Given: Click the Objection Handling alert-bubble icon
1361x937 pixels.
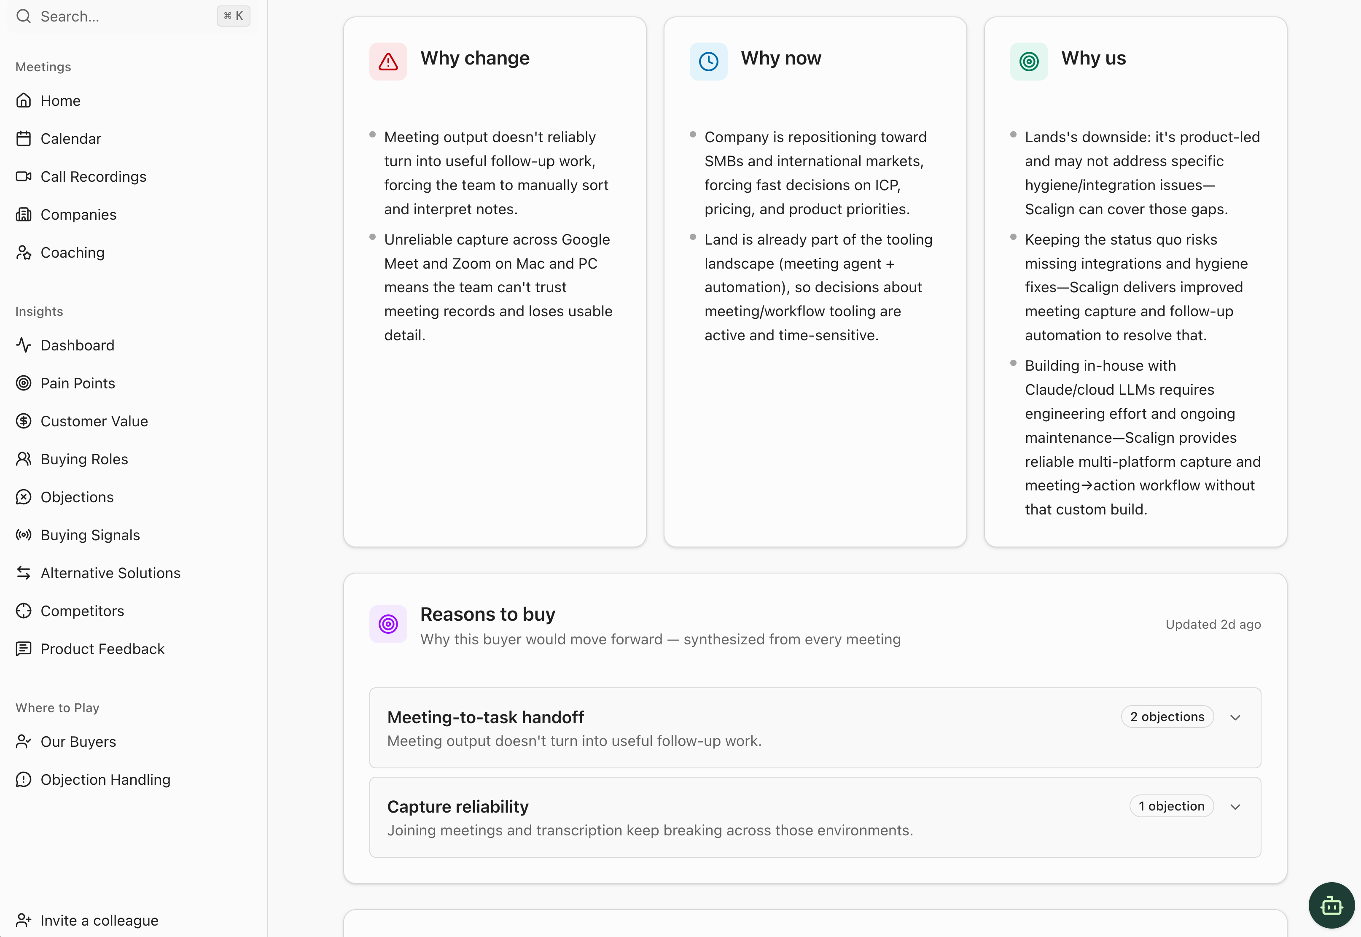Looking at the screenshot, I should pos(24,780).
